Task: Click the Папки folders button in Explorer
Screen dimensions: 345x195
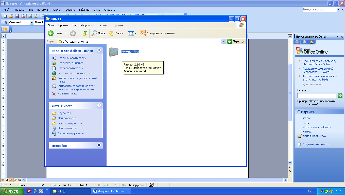Action: 116,33
